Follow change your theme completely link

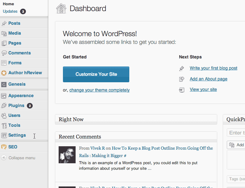100,90
